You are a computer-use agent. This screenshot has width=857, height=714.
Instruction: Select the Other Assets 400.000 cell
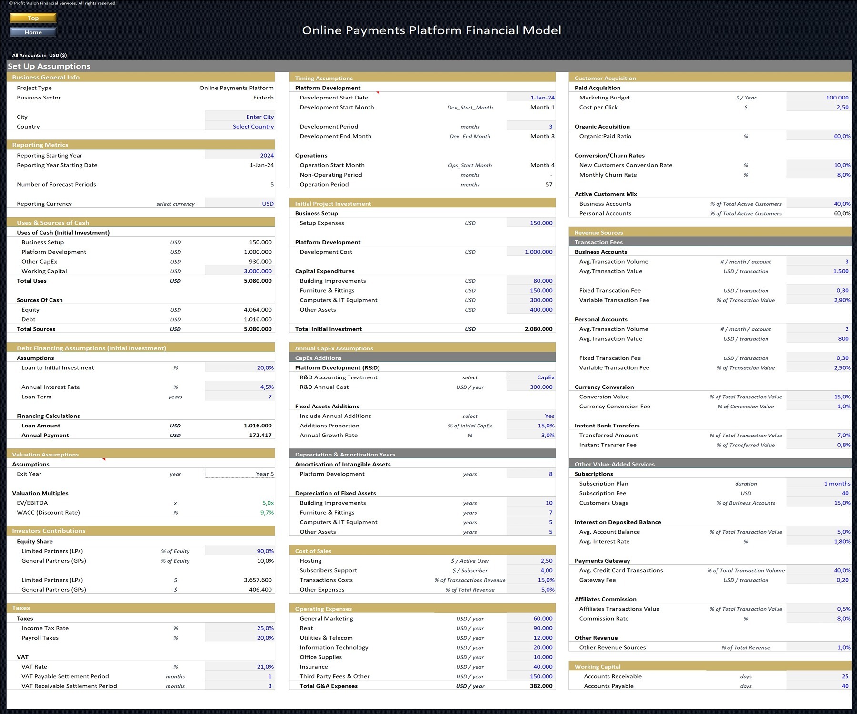click(x=531, y=310)
